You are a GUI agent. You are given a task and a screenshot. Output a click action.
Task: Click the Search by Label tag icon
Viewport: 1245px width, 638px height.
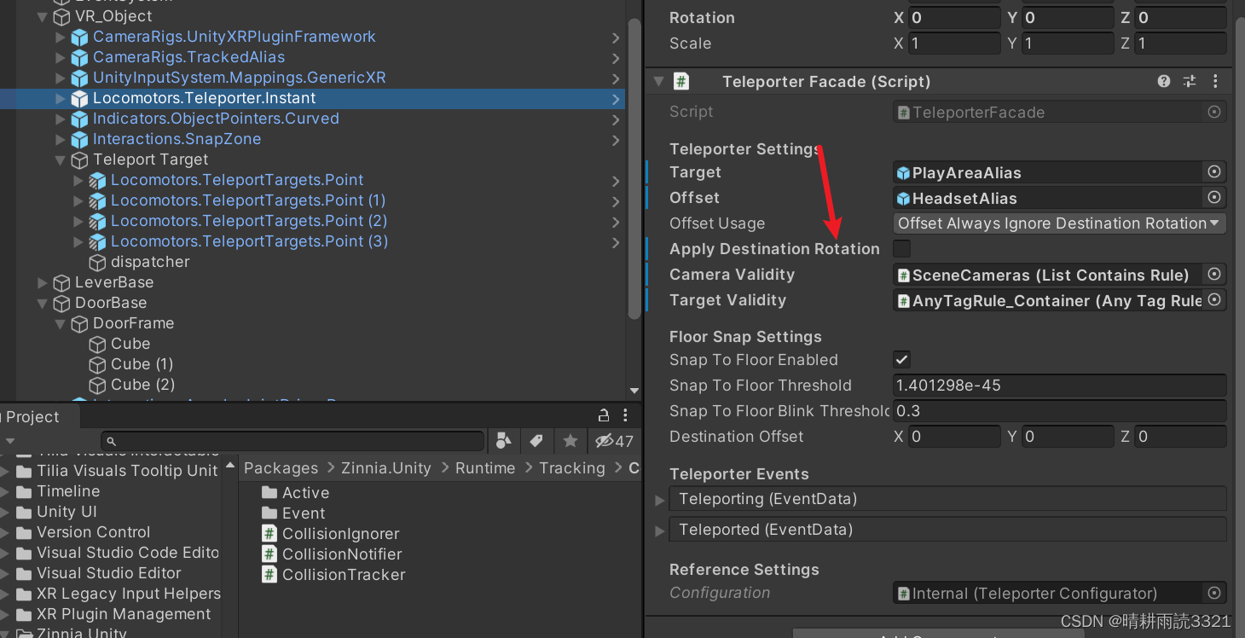pyautogui.click(x=536, y=441)
